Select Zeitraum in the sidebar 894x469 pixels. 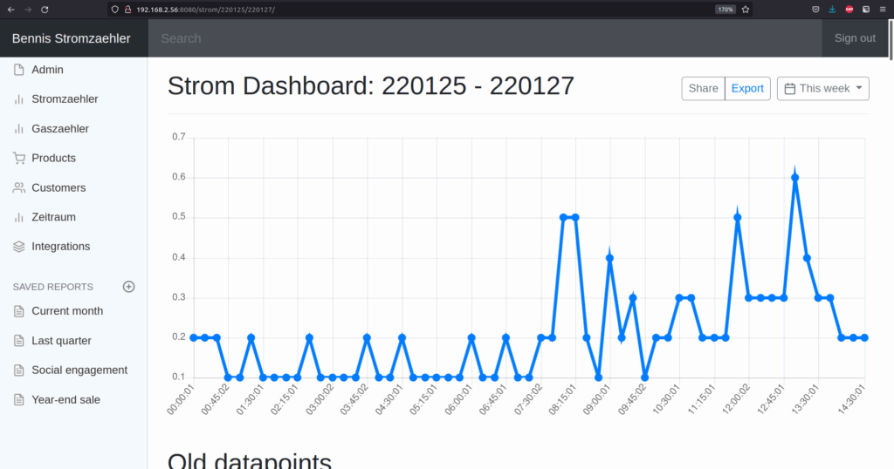tap(53, 217)
